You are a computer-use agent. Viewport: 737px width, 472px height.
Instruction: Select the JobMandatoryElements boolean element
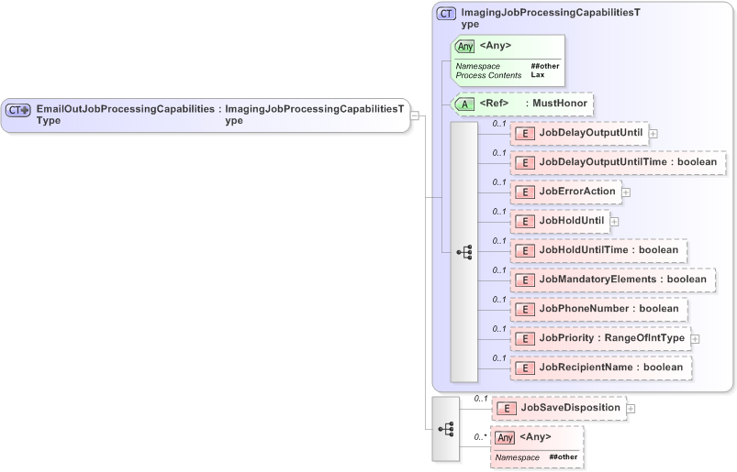(x=622, y=280)
